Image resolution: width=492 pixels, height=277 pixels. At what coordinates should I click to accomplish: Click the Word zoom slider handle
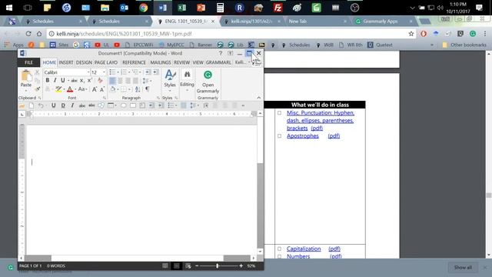click(217, 265)
